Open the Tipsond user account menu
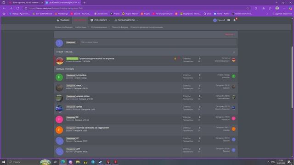This screenshot has width=294, height=165. (x=219, y=20)
